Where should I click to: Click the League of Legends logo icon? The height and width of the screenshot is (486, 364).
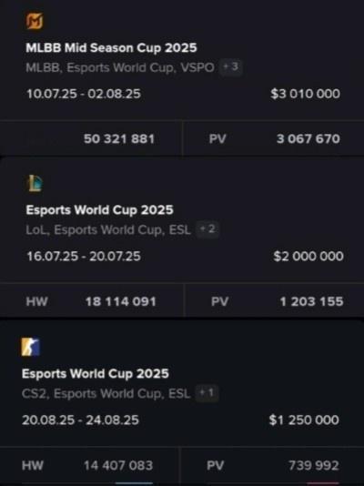(x=35, y=183)
